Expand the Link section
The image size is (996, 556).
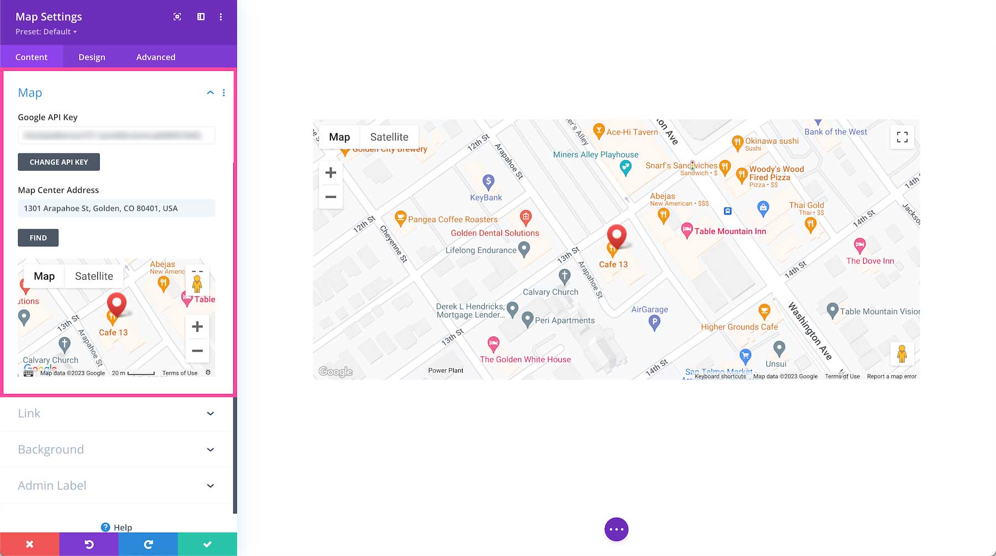coord(116,413)
